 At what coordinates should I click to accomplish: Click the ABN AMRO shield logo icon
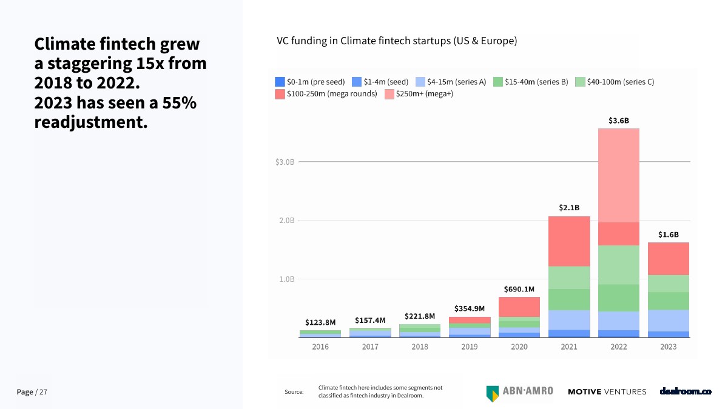(492, 393)
